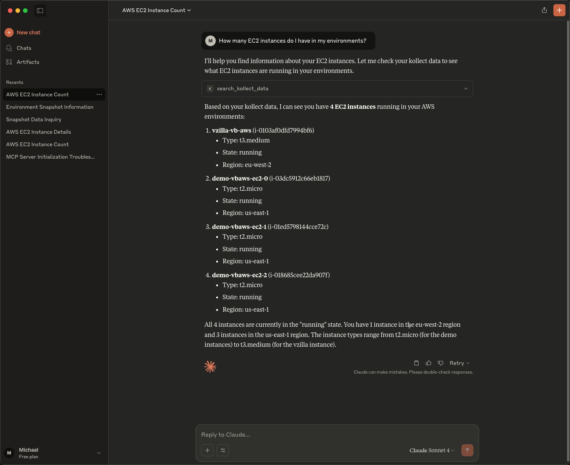Click the user message avatar M
Image resolution: width=570 pixels, height=465 pixels.
tap(210, 41)
